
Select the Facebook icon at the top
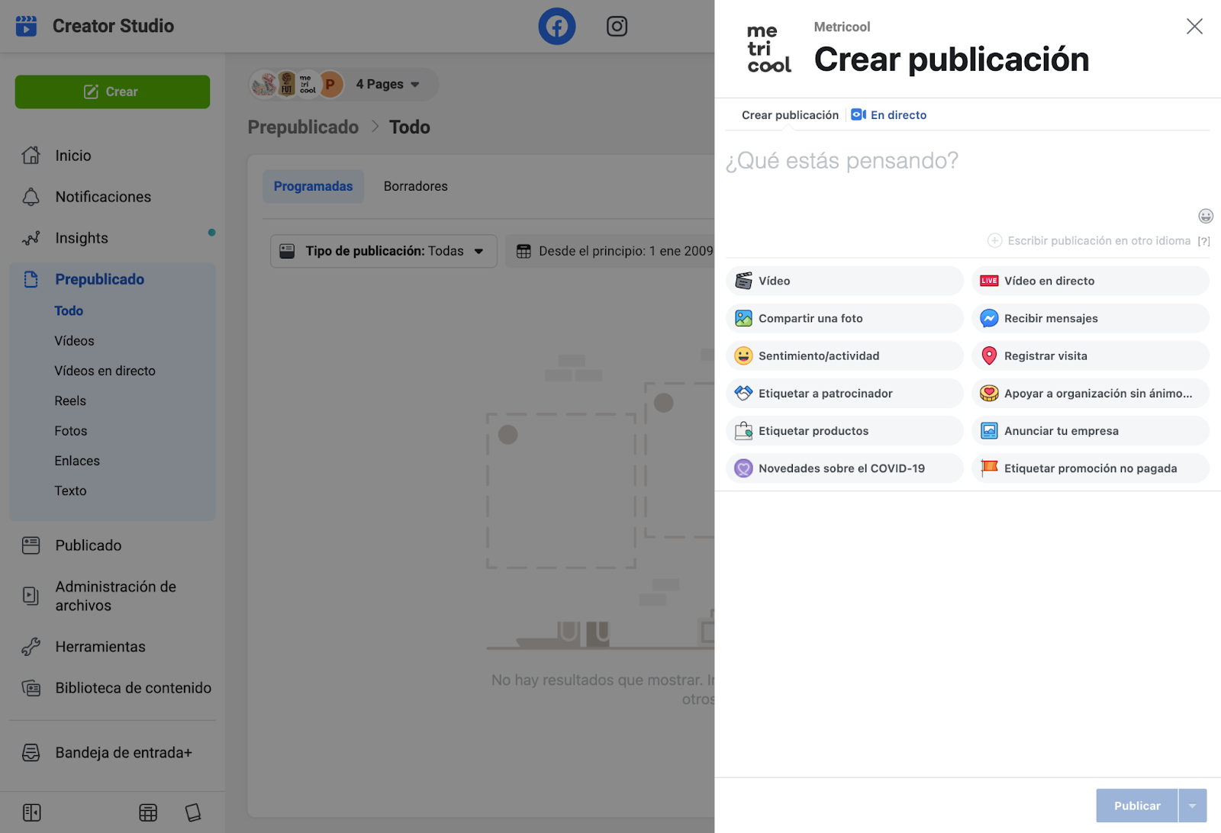(556, 26)
